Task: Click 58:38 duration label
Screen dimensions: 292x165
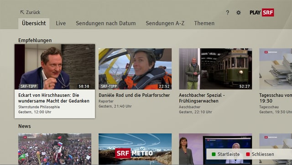Action: [84, 86]
